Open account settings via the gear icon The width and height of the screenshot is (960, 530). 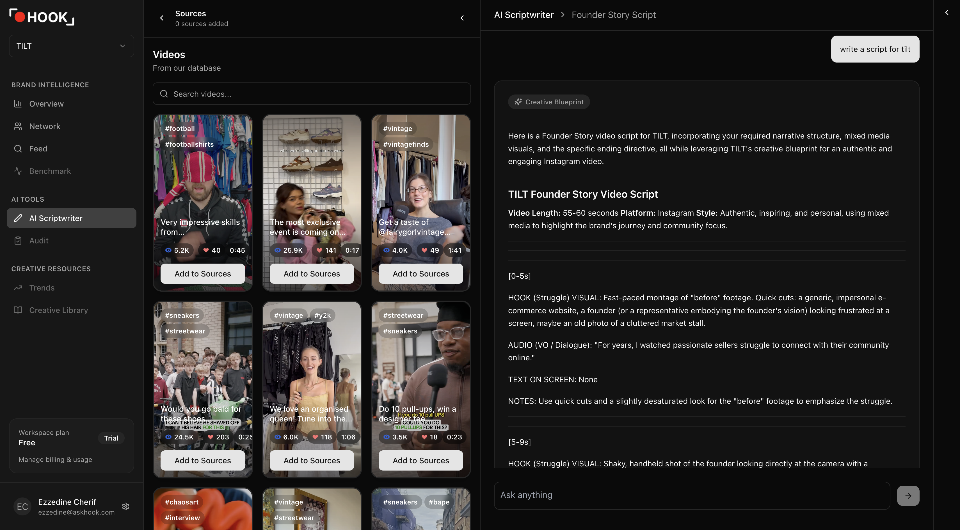(125, 506)
